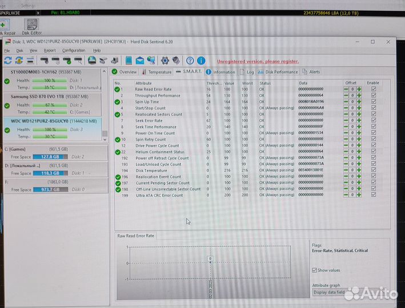Click the computer tower toolbar icon
Viewport: 405px width, 308px height.
coord(114,60)
